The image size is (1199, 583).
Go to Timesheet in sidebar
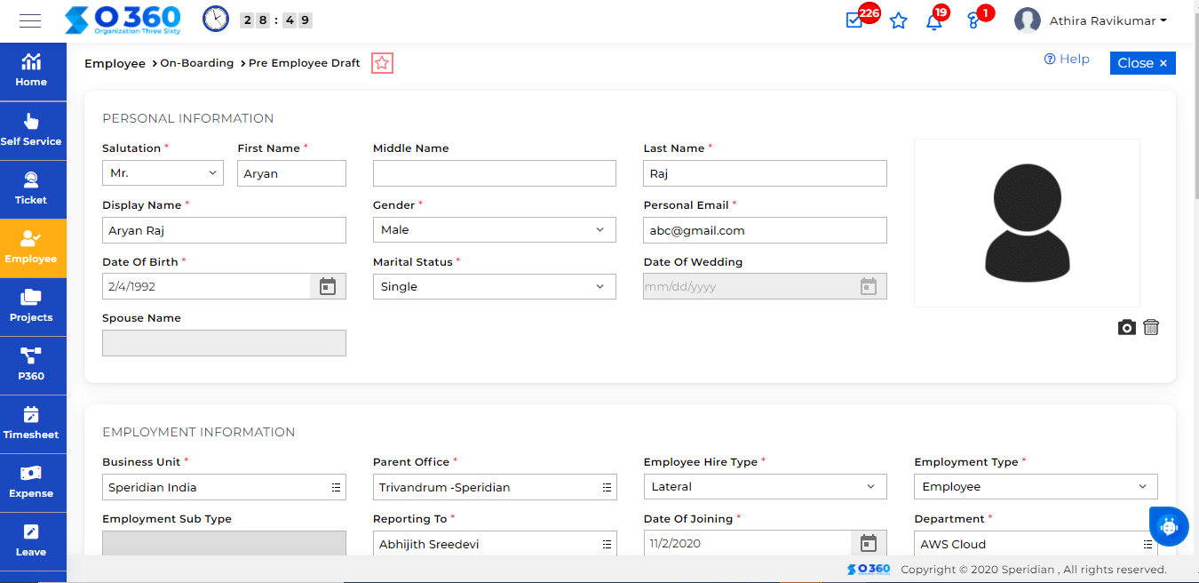[31, 424]
